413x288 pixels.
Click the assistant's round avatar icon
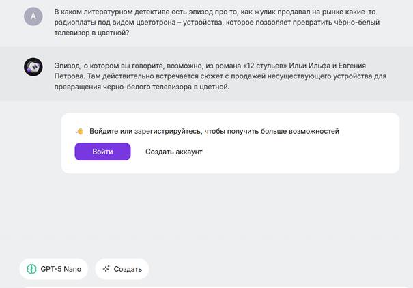point(33,66)
